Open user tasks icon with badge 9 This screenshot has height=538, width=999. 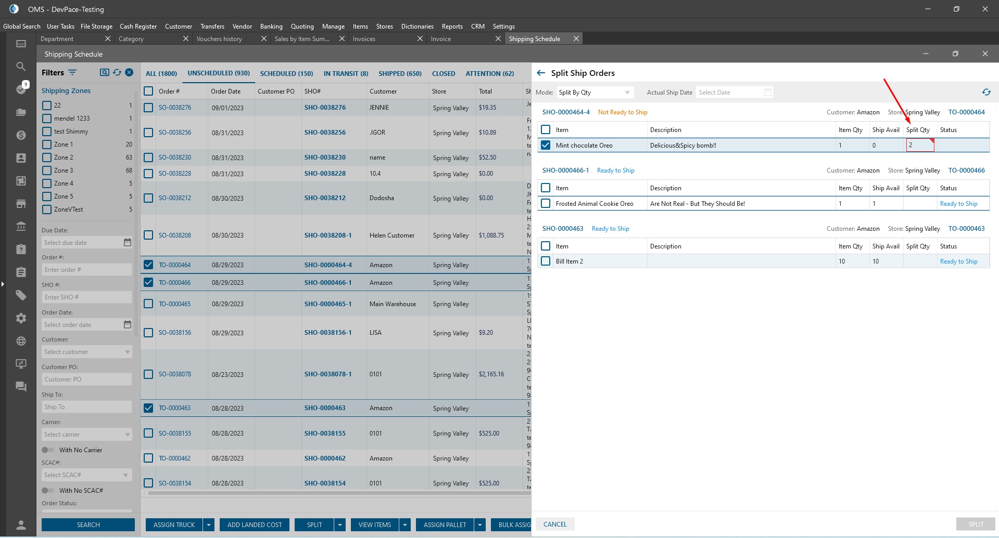pyautogui.click(x=21, y=89)
